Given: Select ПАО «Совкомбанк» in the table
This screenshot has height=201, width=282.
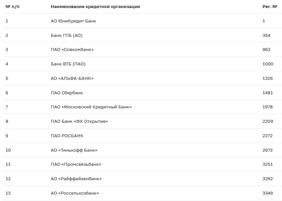Looking at the screenshot, I should (72, 50).
